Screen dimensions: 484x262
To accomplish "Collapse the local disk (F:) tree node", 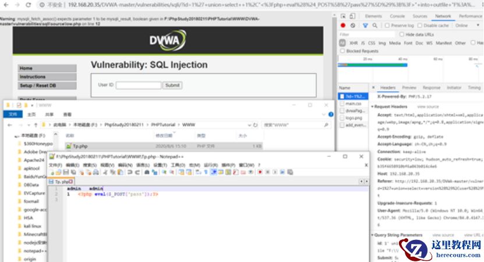I will pos(17,136).
